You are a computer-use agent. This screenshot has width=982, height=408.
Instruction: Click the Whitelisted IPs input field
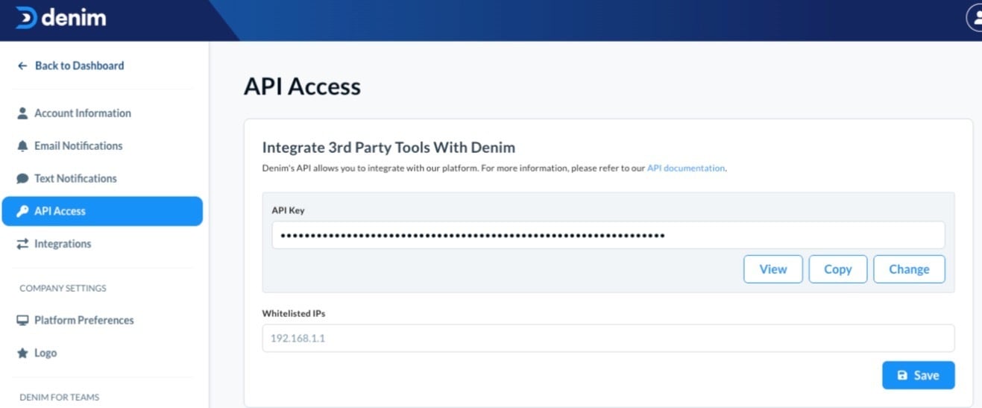tap(608, 338)
